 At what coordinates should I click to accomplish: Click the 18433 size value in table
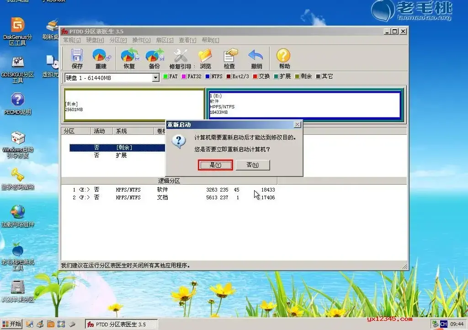tap(268, 190)
